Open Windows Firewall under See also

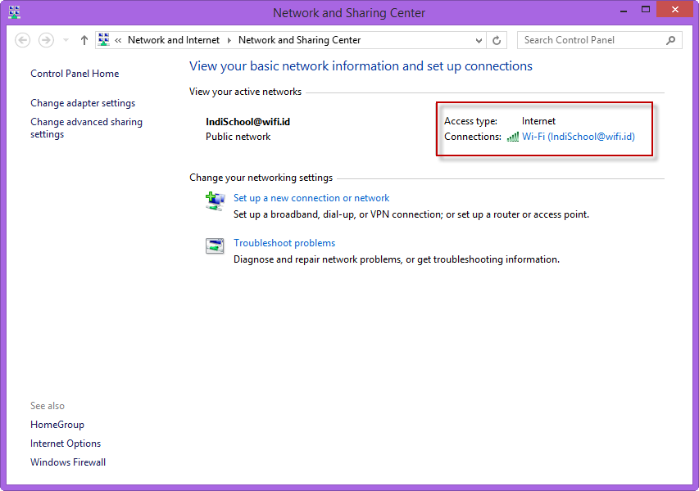68,462
